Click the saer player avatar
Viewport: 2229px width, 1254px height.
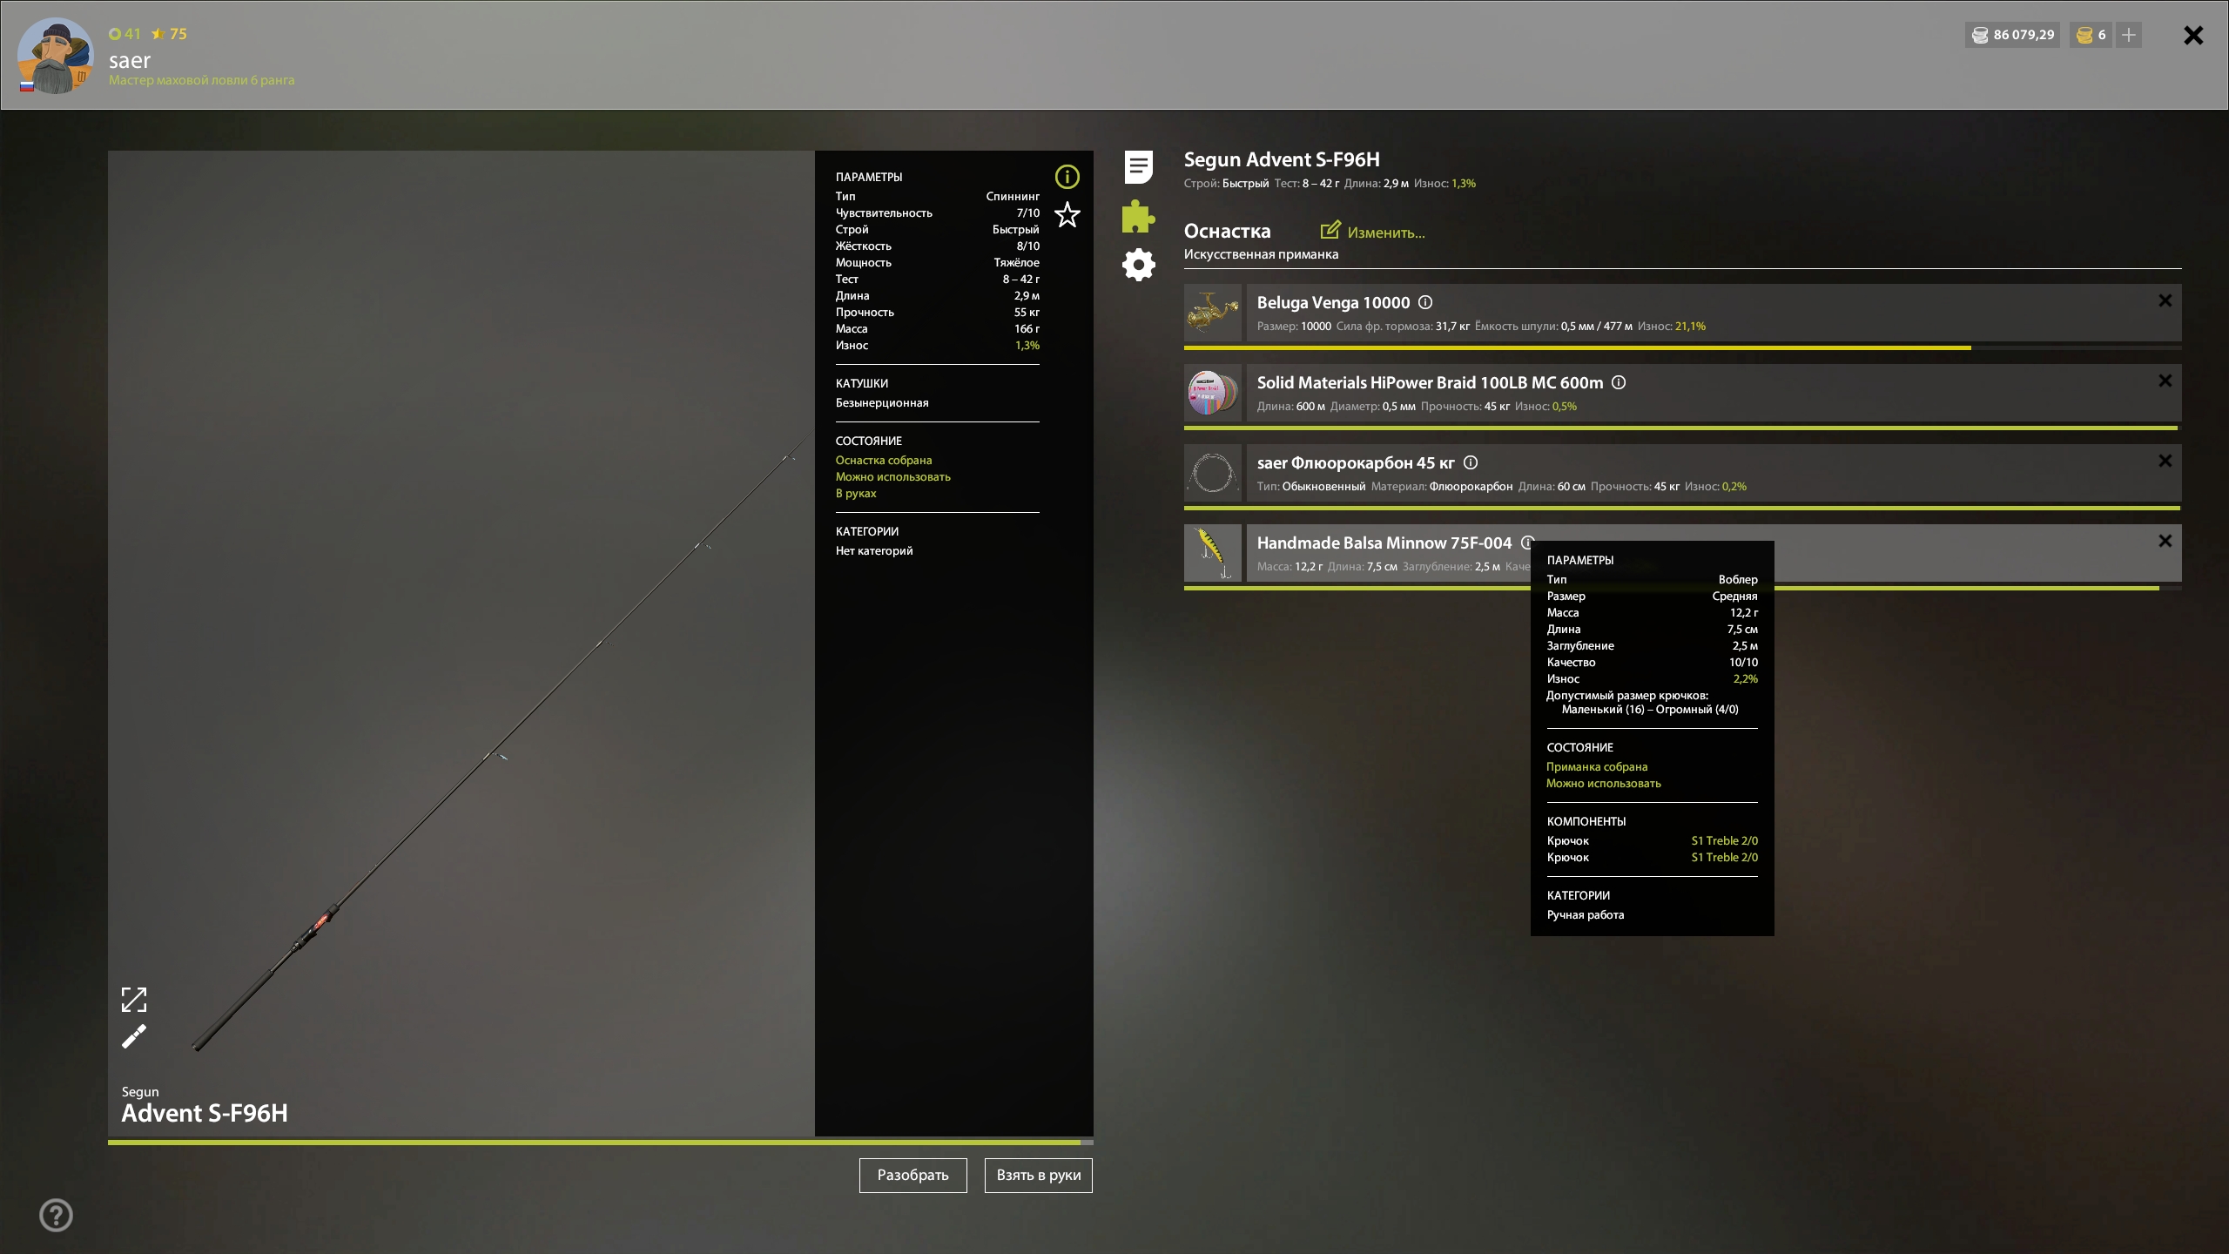click(55, 56)
